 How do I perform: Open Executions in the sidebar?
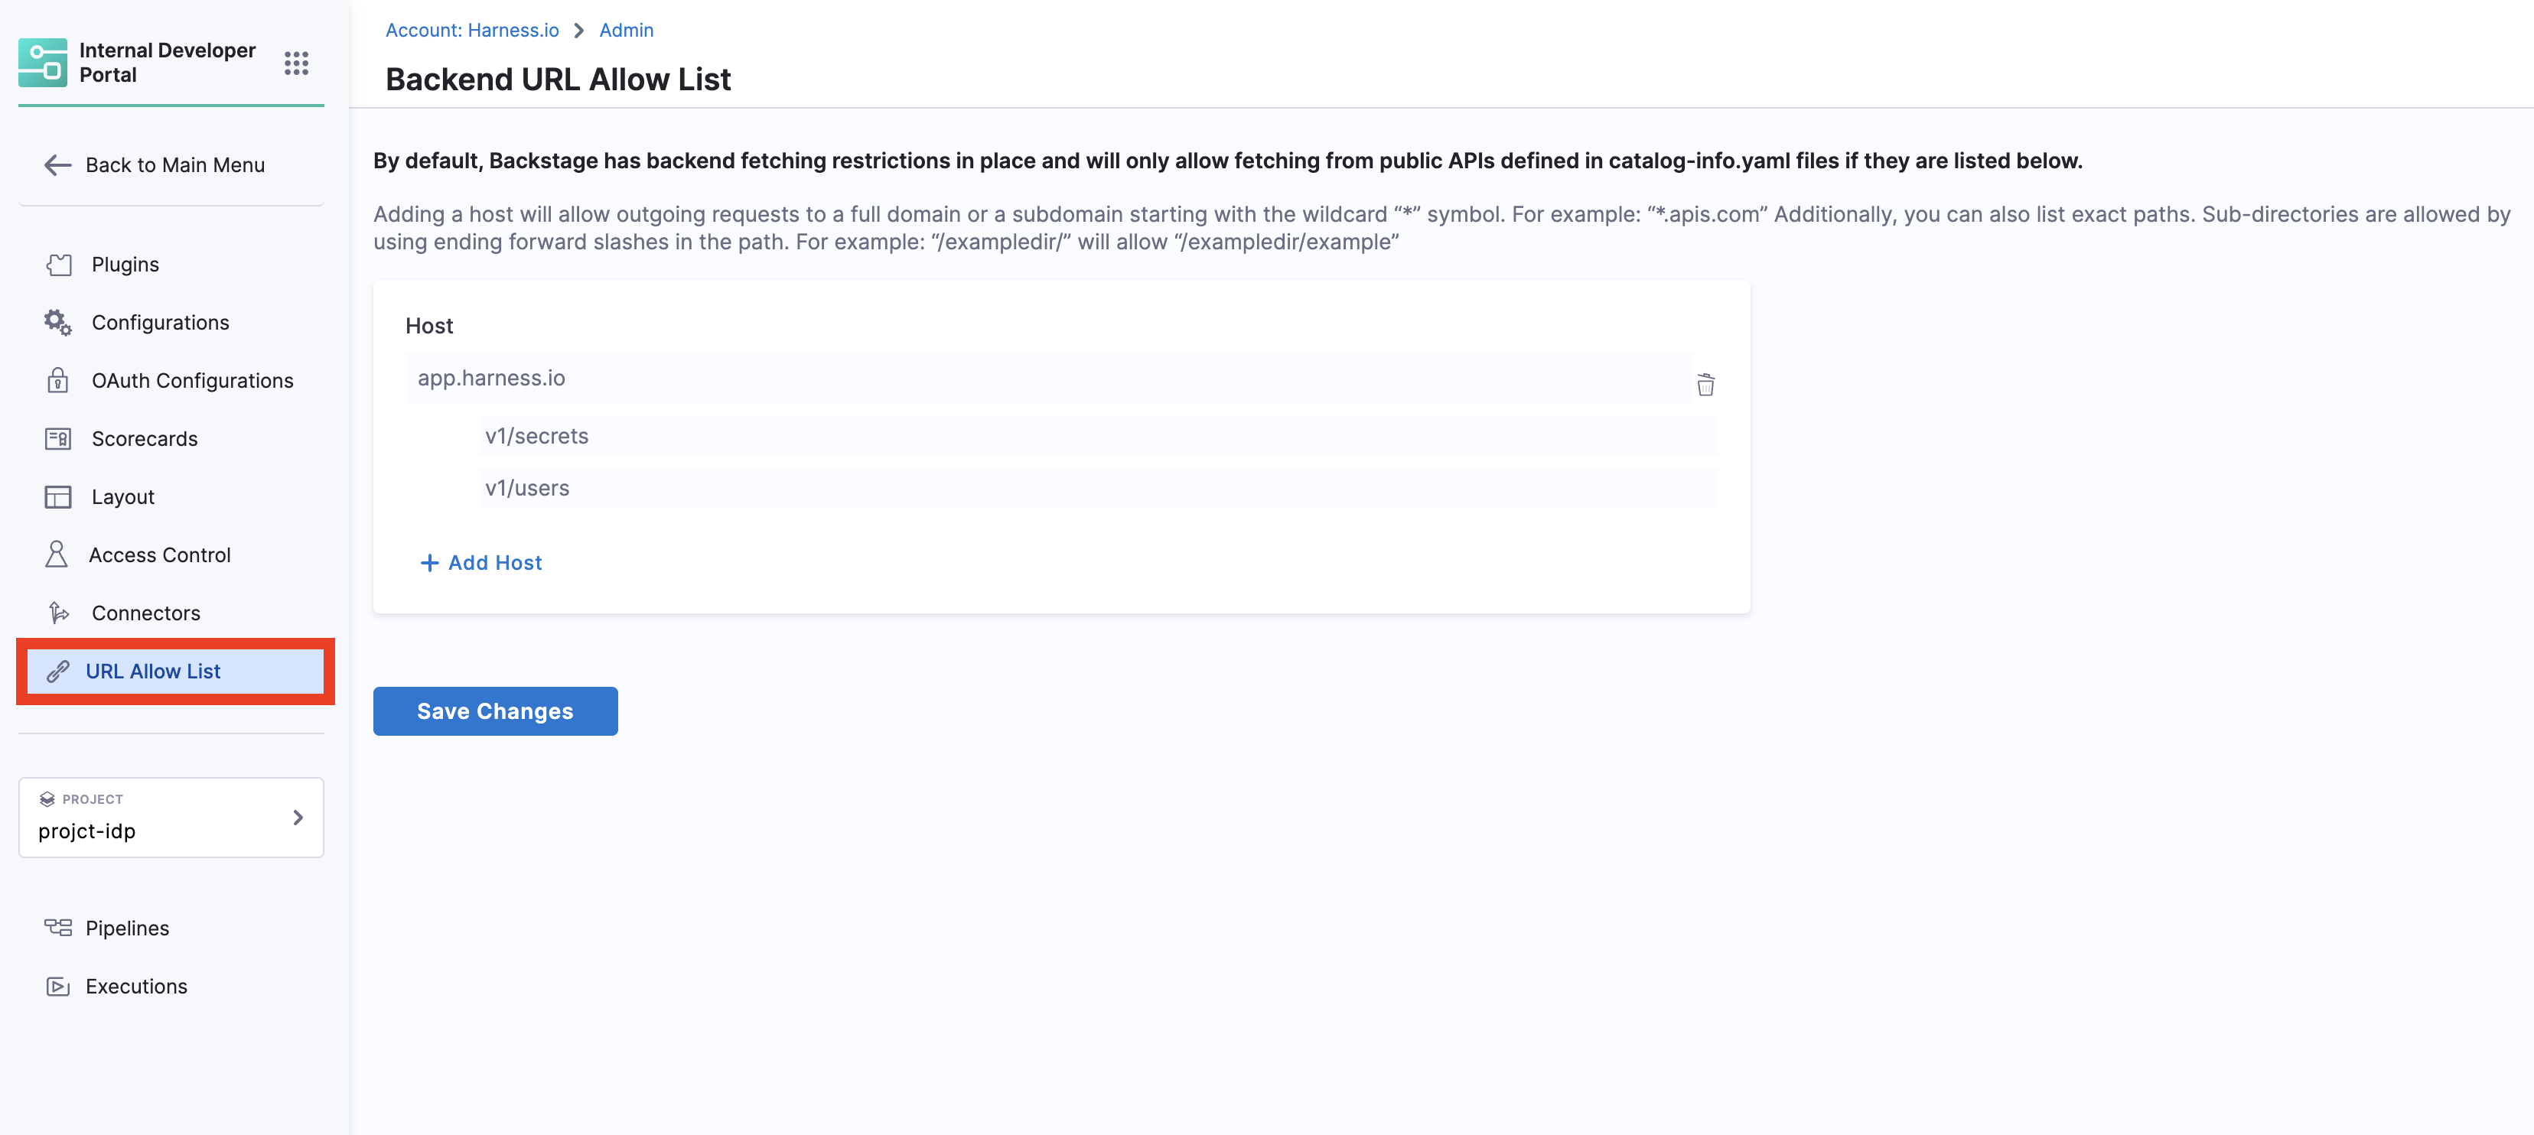point(135,986)
